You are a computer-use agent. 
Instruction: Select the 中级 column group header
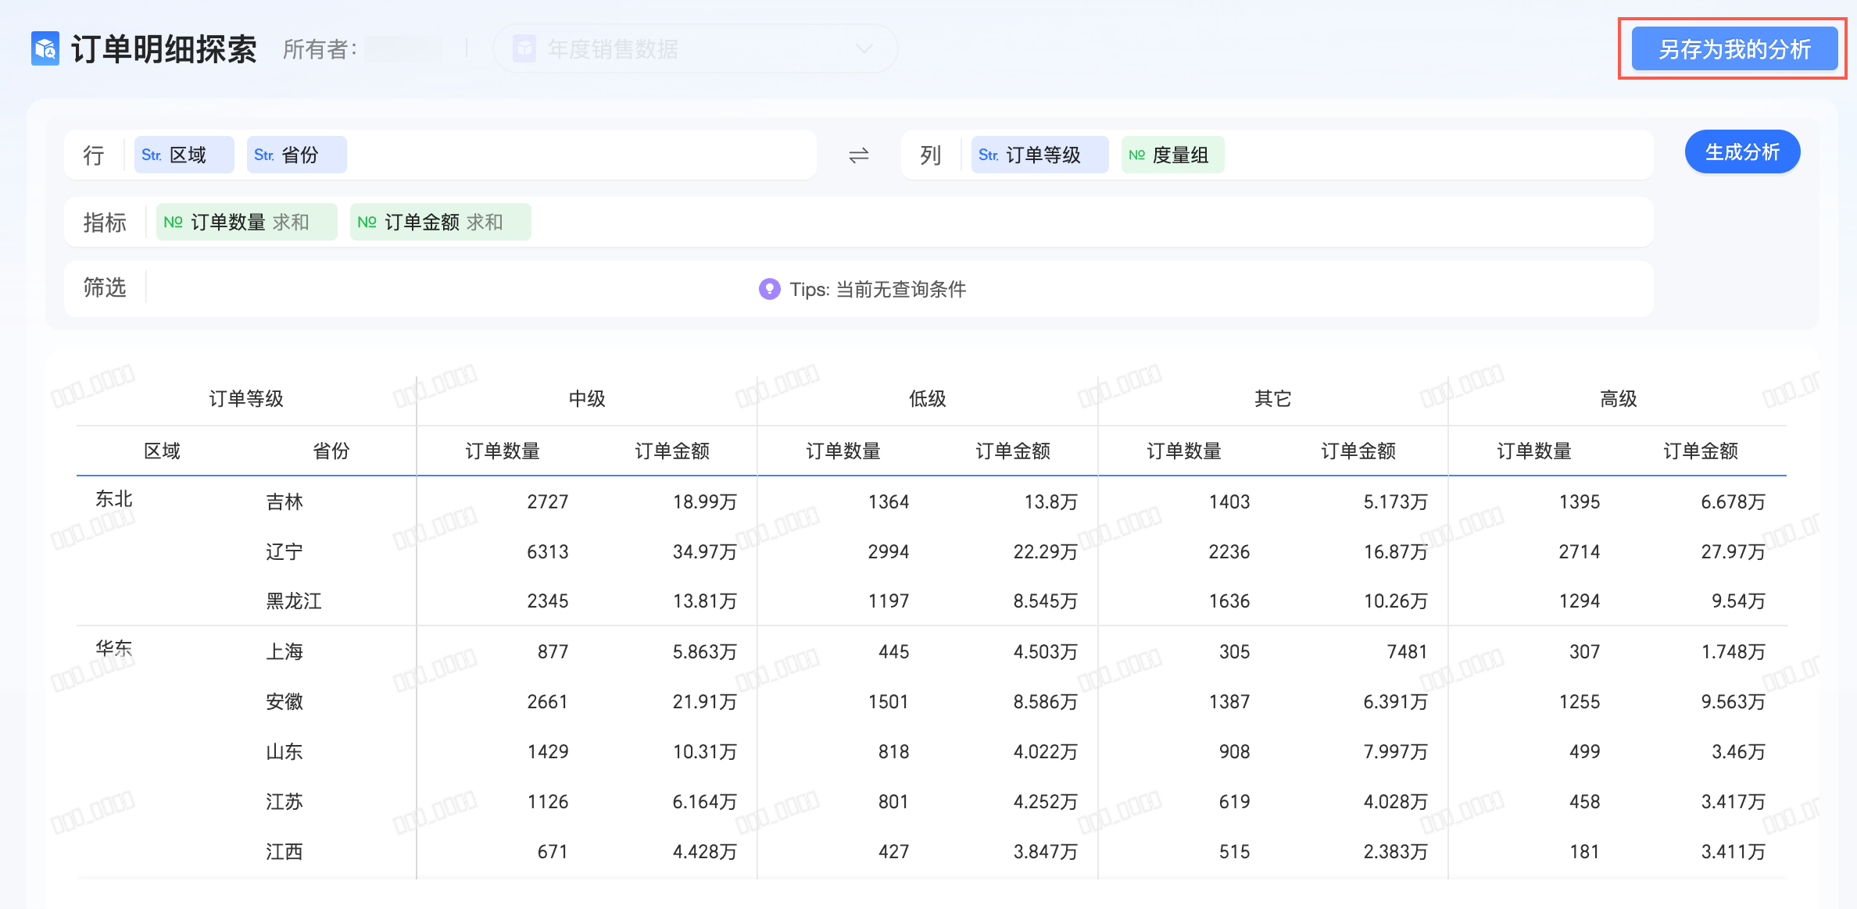[x=587, y=399]
